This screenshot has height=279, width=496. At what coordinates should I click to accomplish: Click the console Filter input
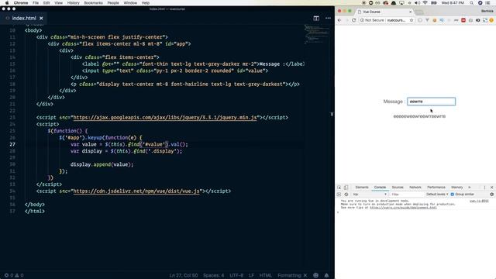[406, 195]
